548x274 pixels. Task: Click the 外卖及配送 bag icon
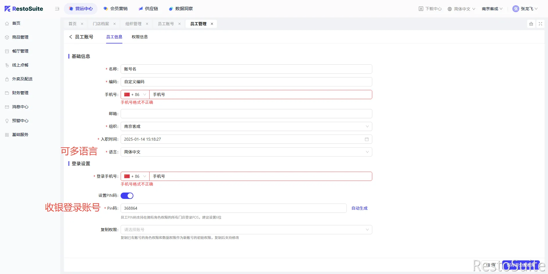point(7,79)
